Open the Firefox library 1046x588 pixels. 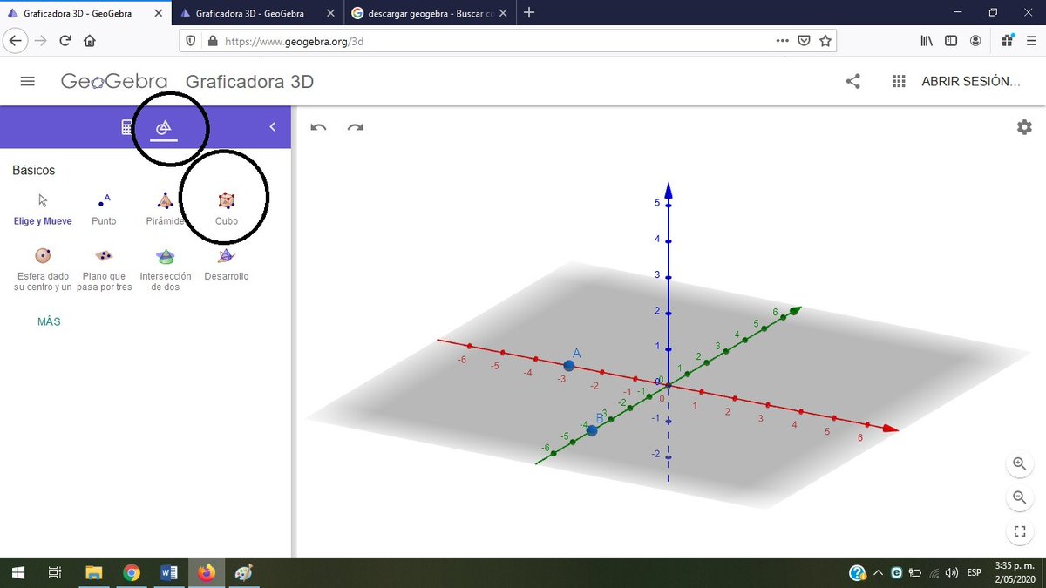click(927, 41)
